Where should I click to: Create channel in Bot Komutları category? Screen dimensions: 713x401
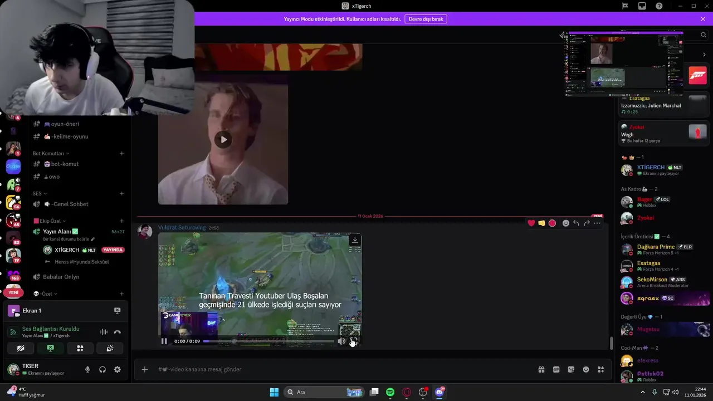pyautogui.click(x=122, y=153)
